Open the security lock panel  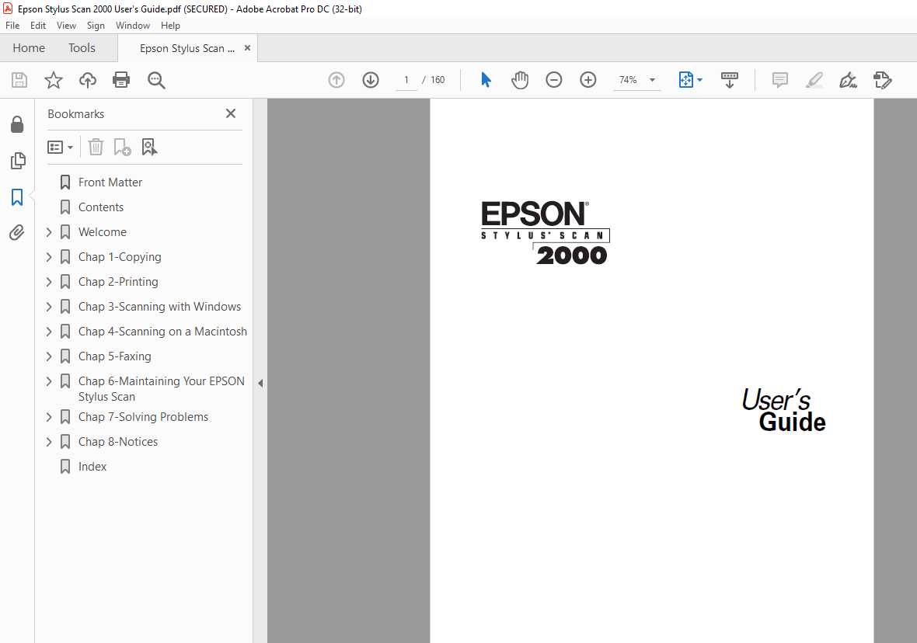(x=17, y=124)
